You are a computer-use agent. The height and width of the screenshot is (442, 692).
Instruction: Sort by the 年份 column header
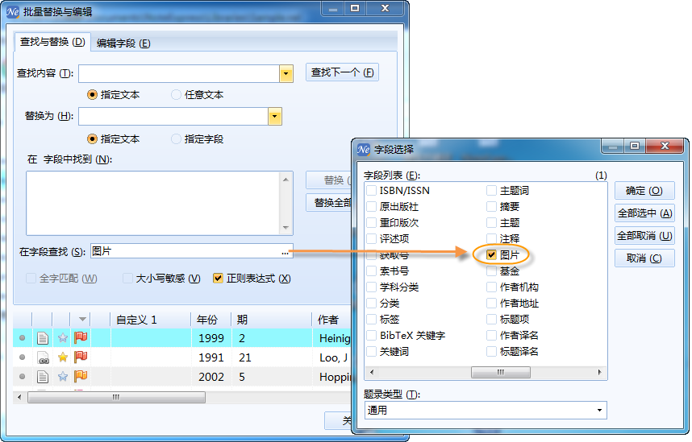click(x=211, y=320)
